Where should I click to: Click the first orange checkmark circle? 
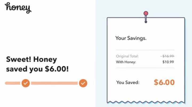(26, 83)
